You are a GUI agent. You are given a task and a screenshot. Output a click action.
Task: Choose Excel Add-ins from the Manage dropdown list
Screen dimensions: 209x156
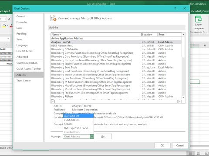pyautogui.click(x=78, y=116)
